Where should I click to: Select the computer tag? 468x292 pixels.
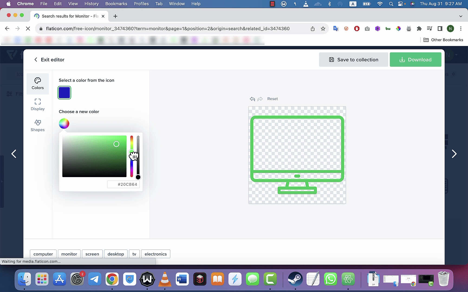[x=43, y=254]
